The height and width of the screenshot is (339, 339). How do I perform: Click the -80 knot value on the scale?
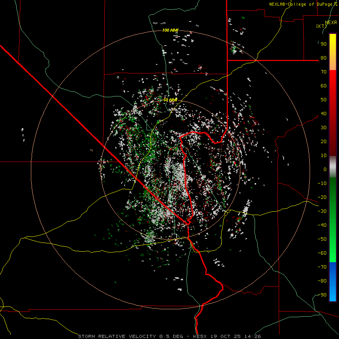pos(322,281)
